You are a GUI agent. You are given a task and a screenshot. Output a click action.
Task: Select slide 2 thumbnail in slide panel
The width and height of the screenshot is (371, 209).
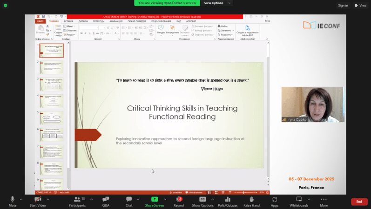point(51,67)
